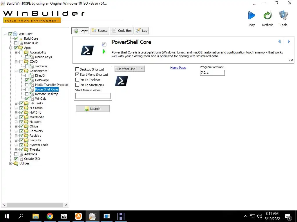Click taskbar search magnifier
The height and width of the screenshot is (222, 297).
tap(21, 216)
